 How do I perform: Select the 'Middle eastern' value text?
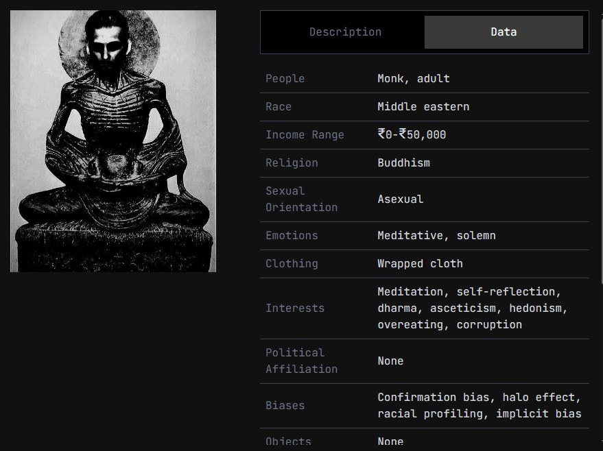click(423, 107)
